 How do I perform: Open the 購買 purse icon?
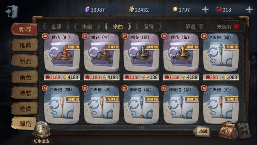(x=228, y=130)
